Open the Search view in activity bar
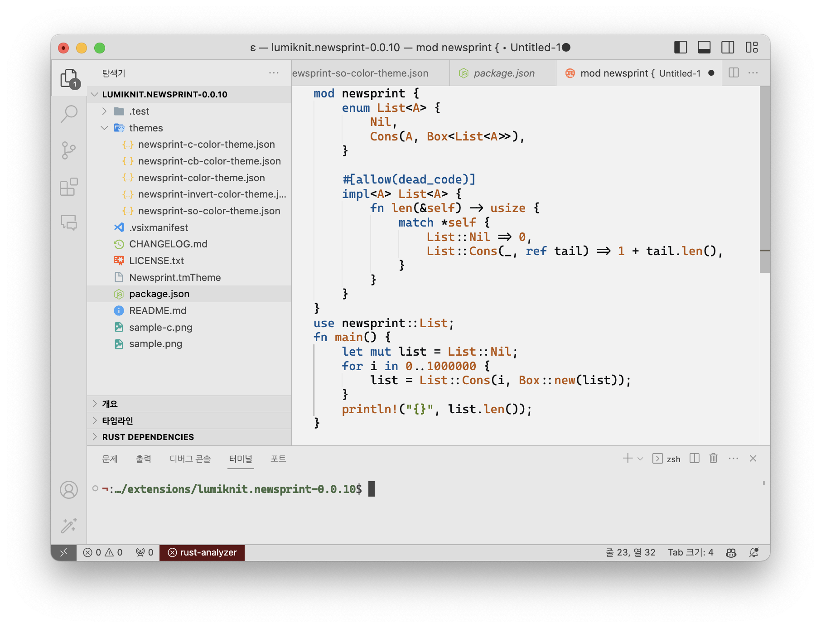The image size is (821, 628). [69, 114]
